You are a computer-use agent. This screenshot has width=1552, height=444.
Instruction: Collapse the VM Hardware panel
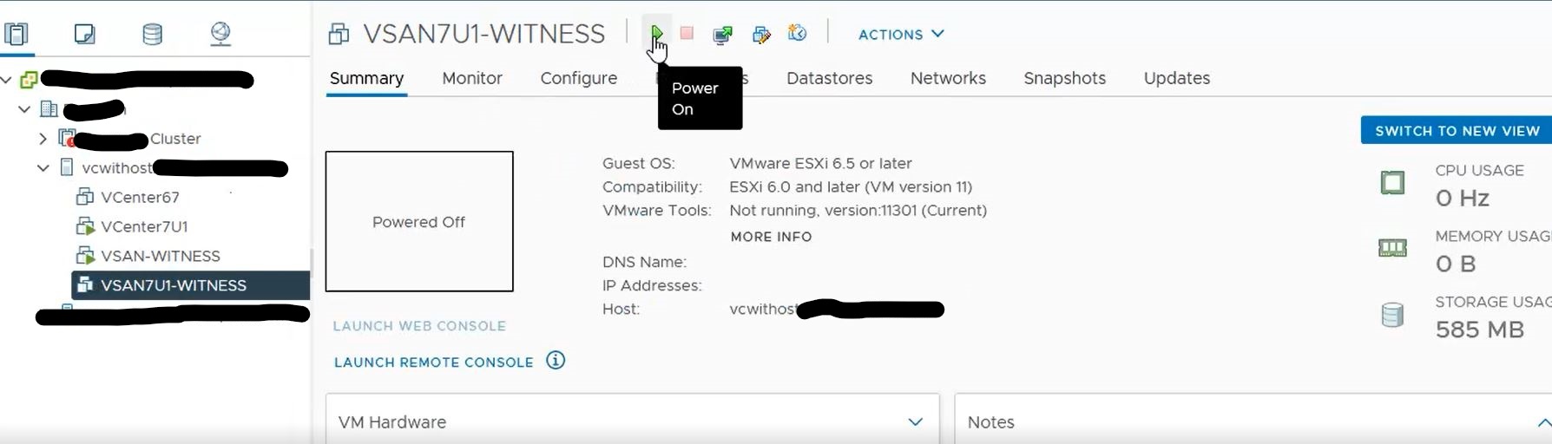coord(915,422)
